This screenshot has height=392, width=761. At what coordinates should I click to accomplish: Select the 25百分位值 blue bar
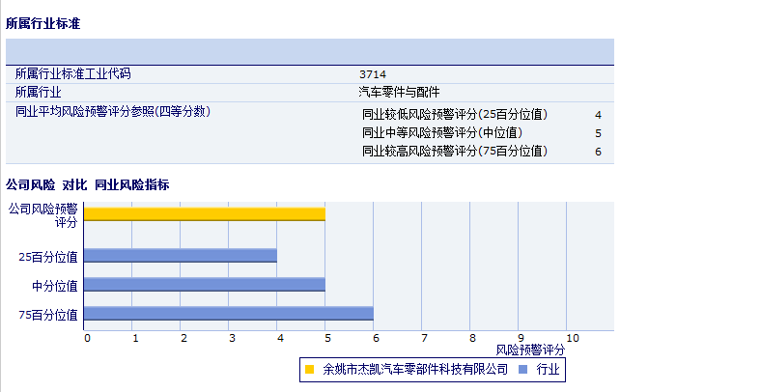pos(181,256)
